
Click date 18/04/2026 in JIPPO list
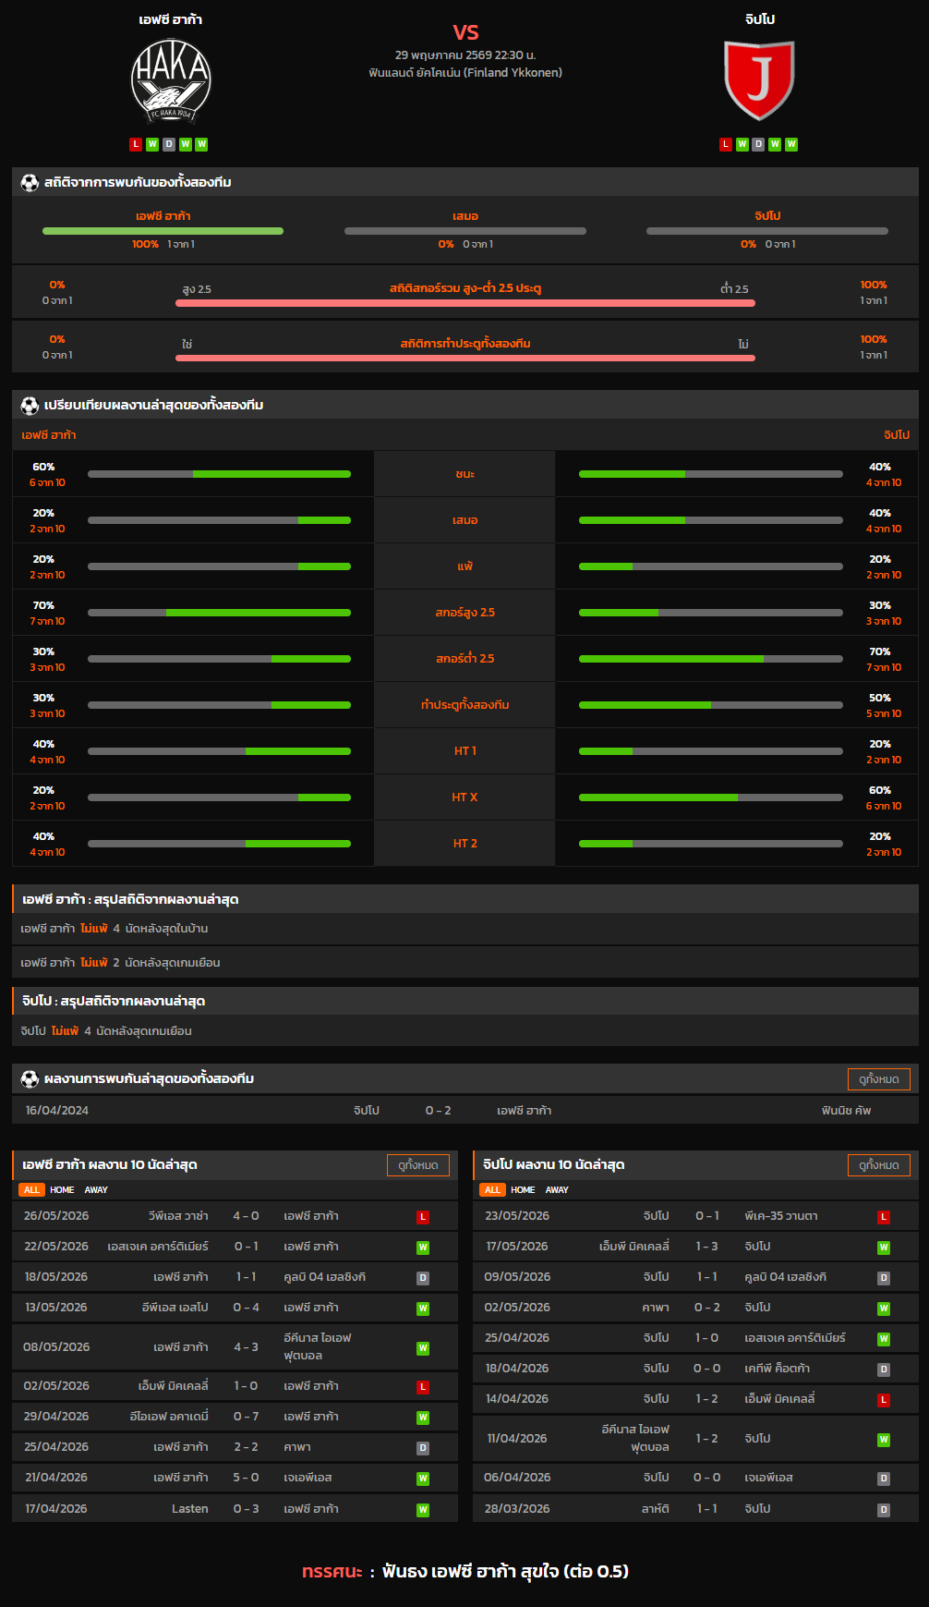pos(517,1369)
